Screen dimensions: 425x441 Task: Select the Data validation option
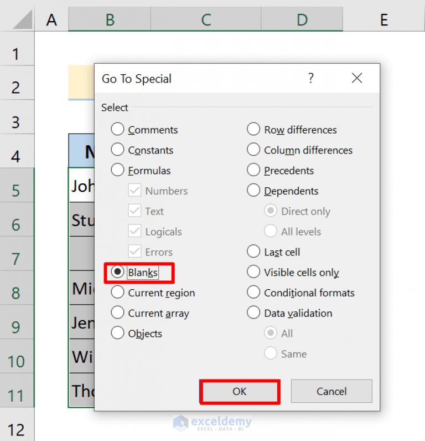tap(289, 313)
